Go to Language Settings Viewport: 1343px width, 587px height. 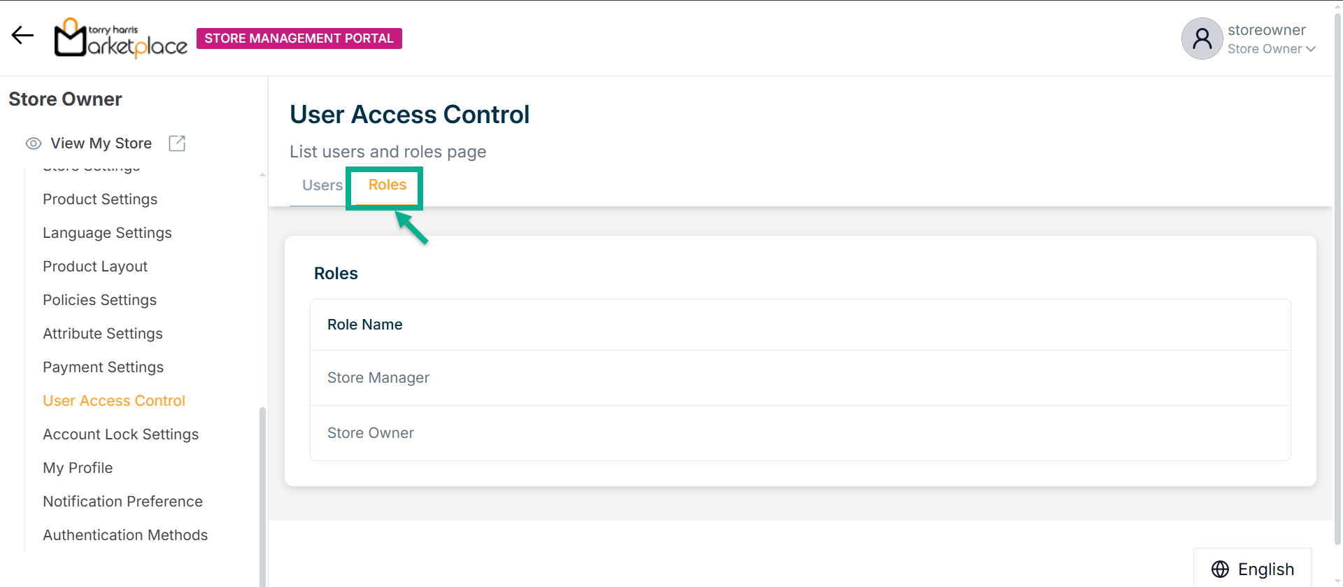[x=107, y=233]
